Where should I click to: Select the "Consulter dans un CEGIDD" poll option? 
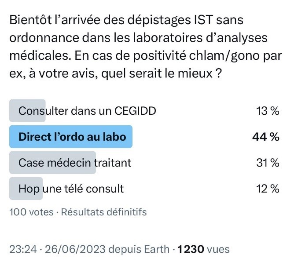[87, 111]
